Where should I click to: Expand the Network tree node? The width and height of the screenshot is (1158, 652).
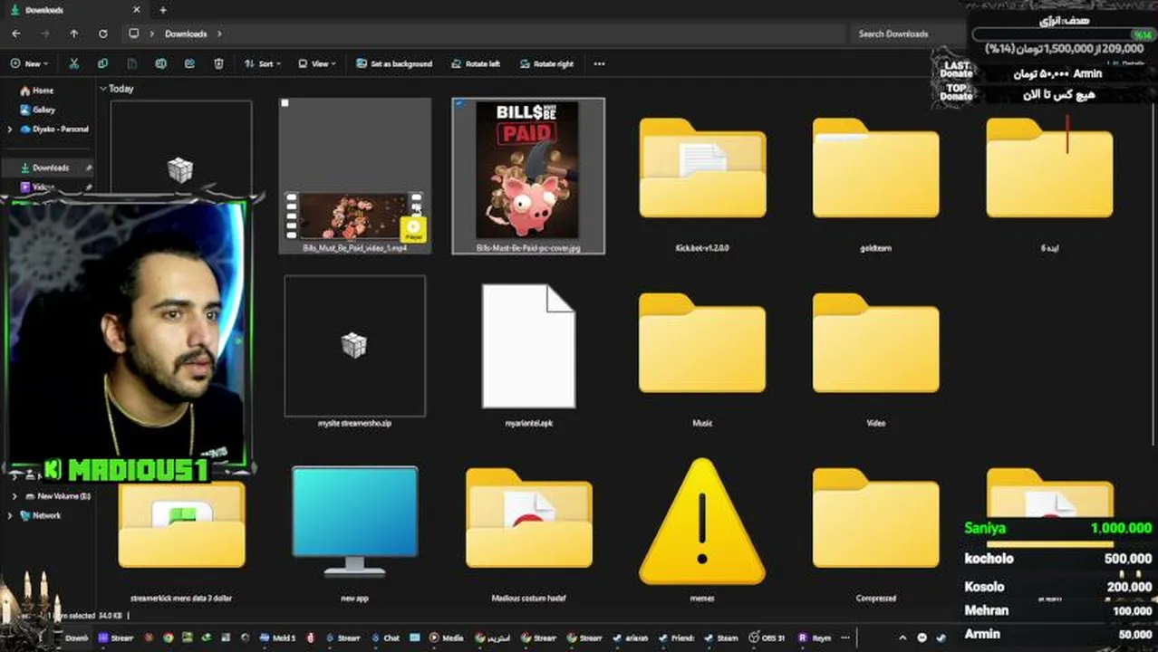[9, 515]
